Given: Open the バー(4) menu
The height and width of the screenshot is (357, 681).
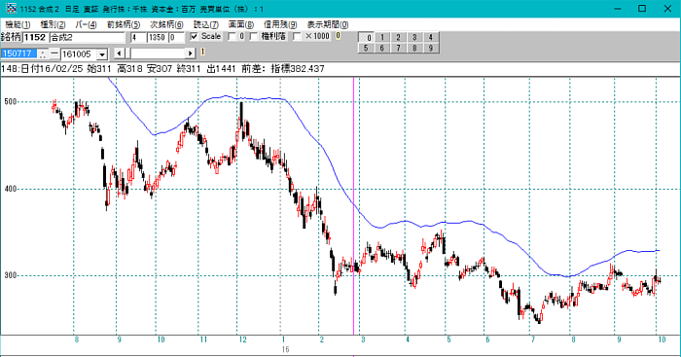Looking at the screenshot, I should coord(86,24).
